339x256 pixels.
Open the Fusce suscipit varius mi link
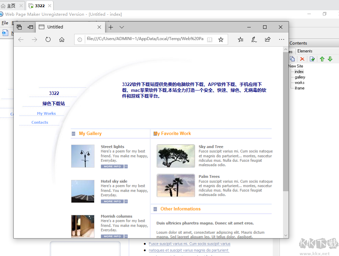click(189, 244)
